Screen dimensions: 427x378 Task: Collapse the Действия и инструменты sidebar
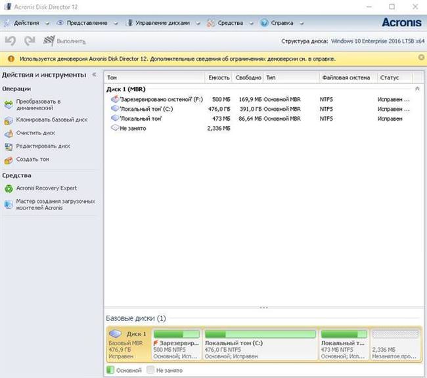pos(94,75)
